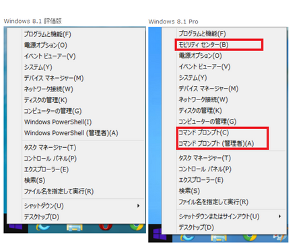The width and height of the screenshot is (303, 252).
Task: Select エクスプローラー(E) in the Pro menu
Action: pos(224,180)
